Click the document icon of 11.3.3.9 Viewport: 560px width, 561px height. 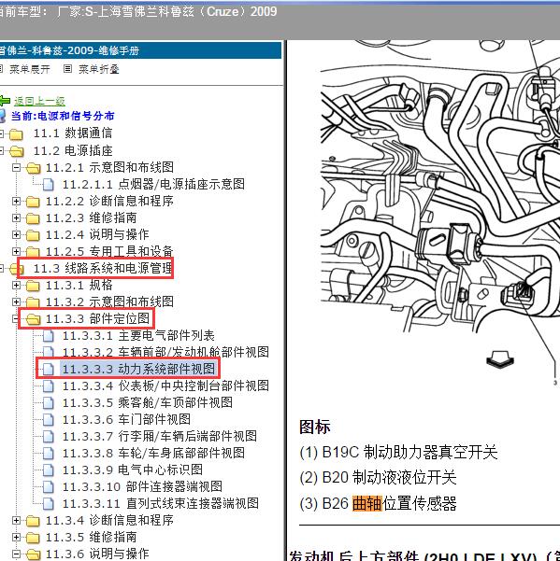[x=48, y=470]
